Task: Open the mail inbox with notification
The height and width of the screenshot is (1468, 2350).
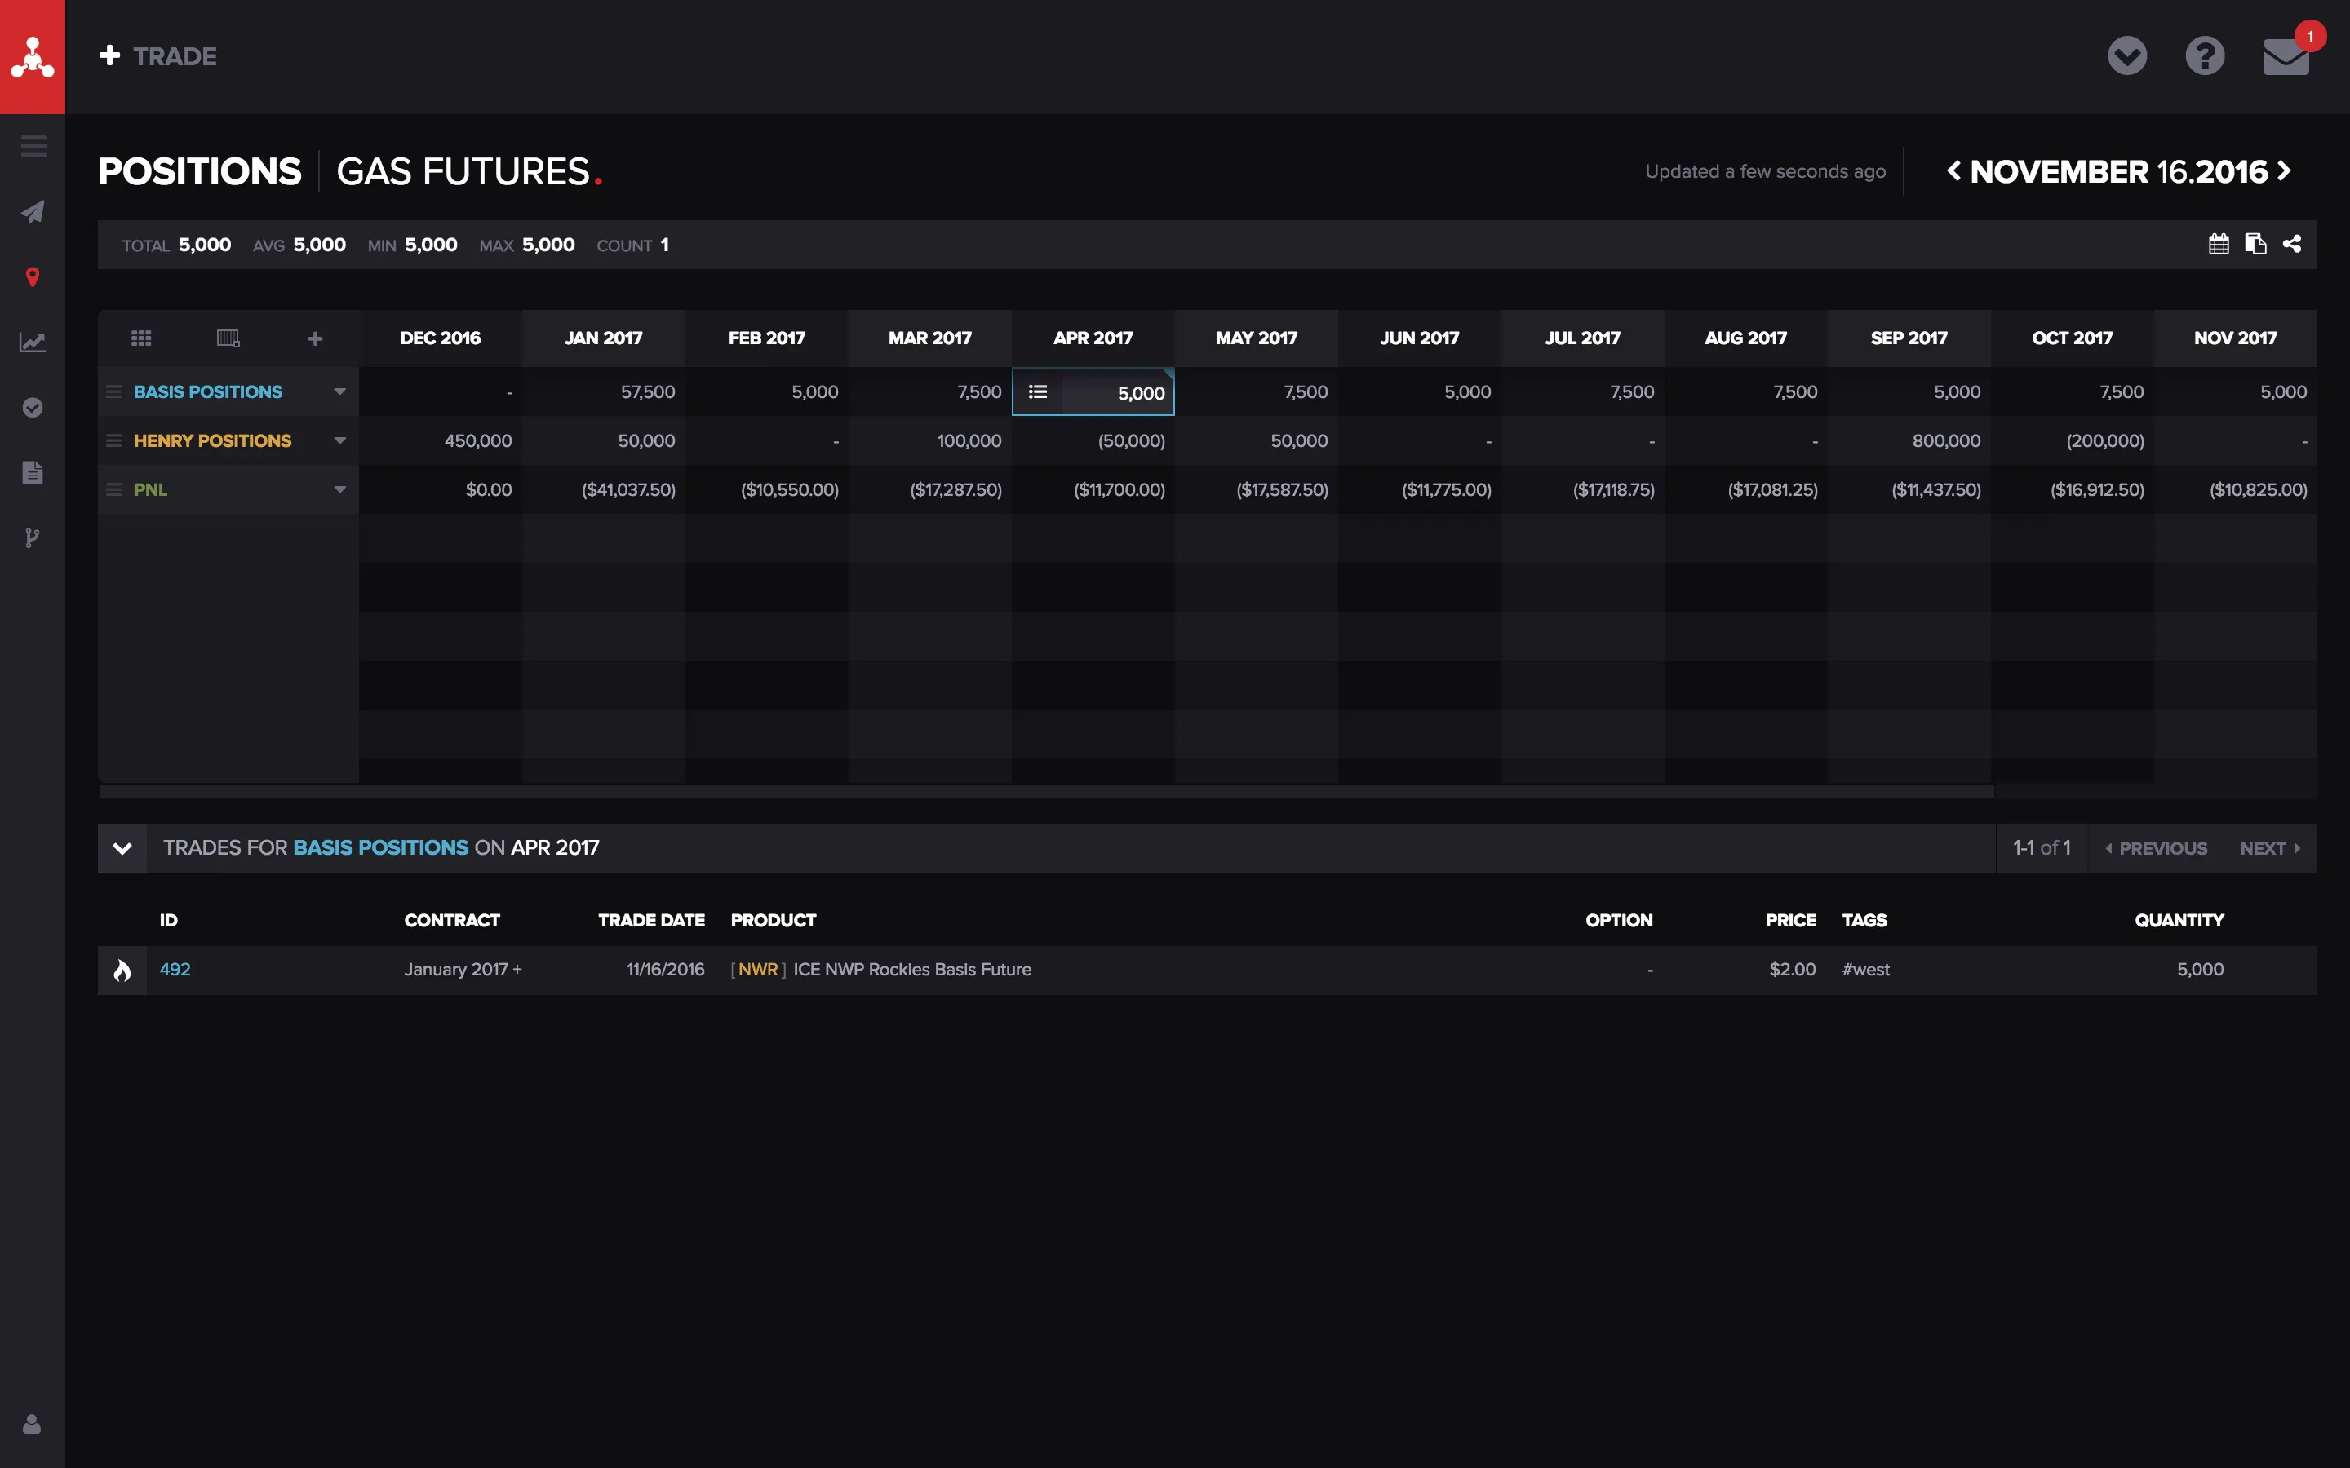Action: 2286,55
